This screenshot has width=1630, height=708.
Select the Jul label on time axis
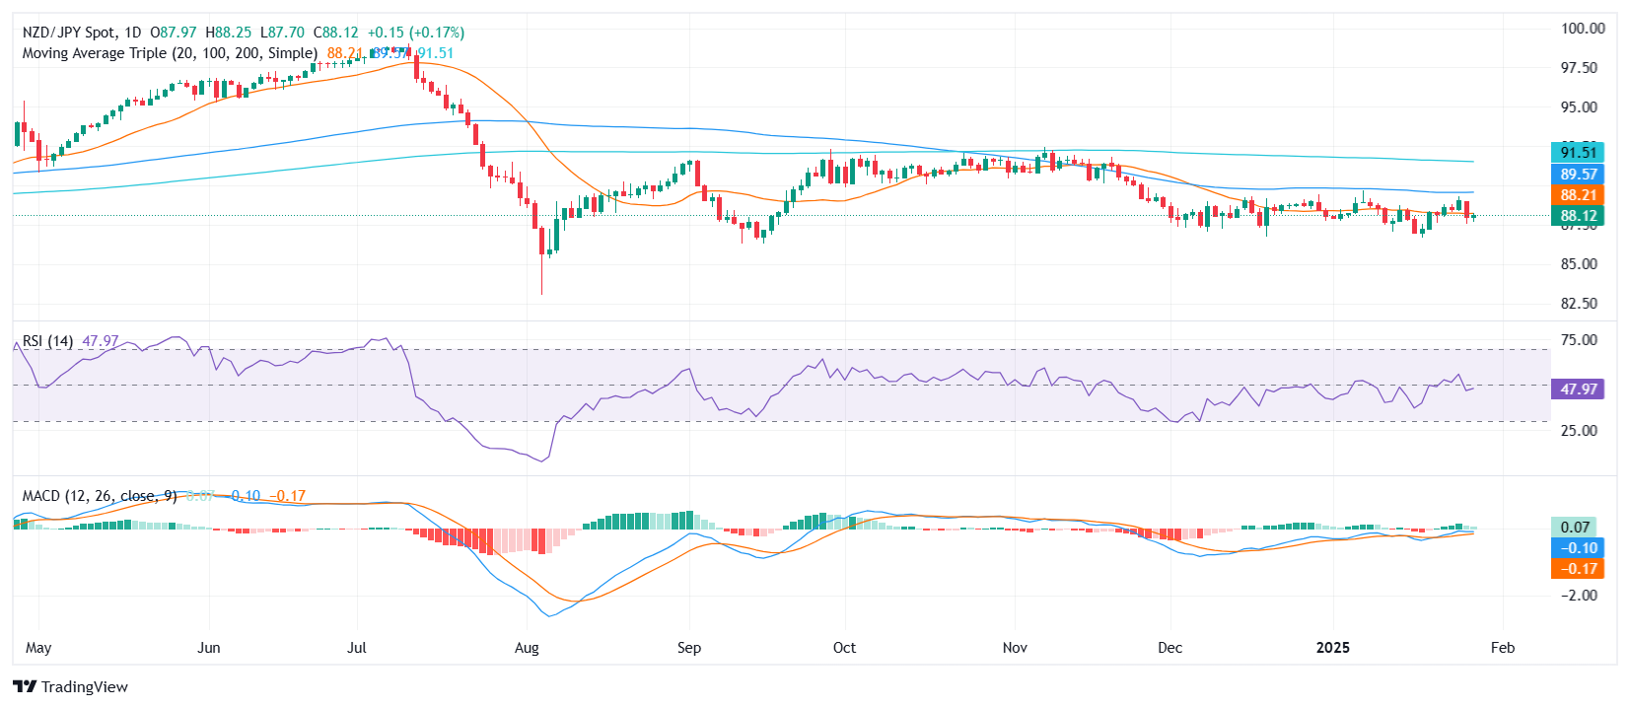click(x=357, y=648)
